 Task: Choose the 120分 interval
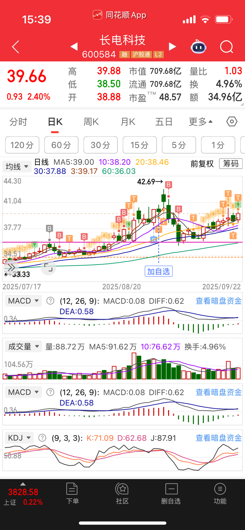coord(22,145)
